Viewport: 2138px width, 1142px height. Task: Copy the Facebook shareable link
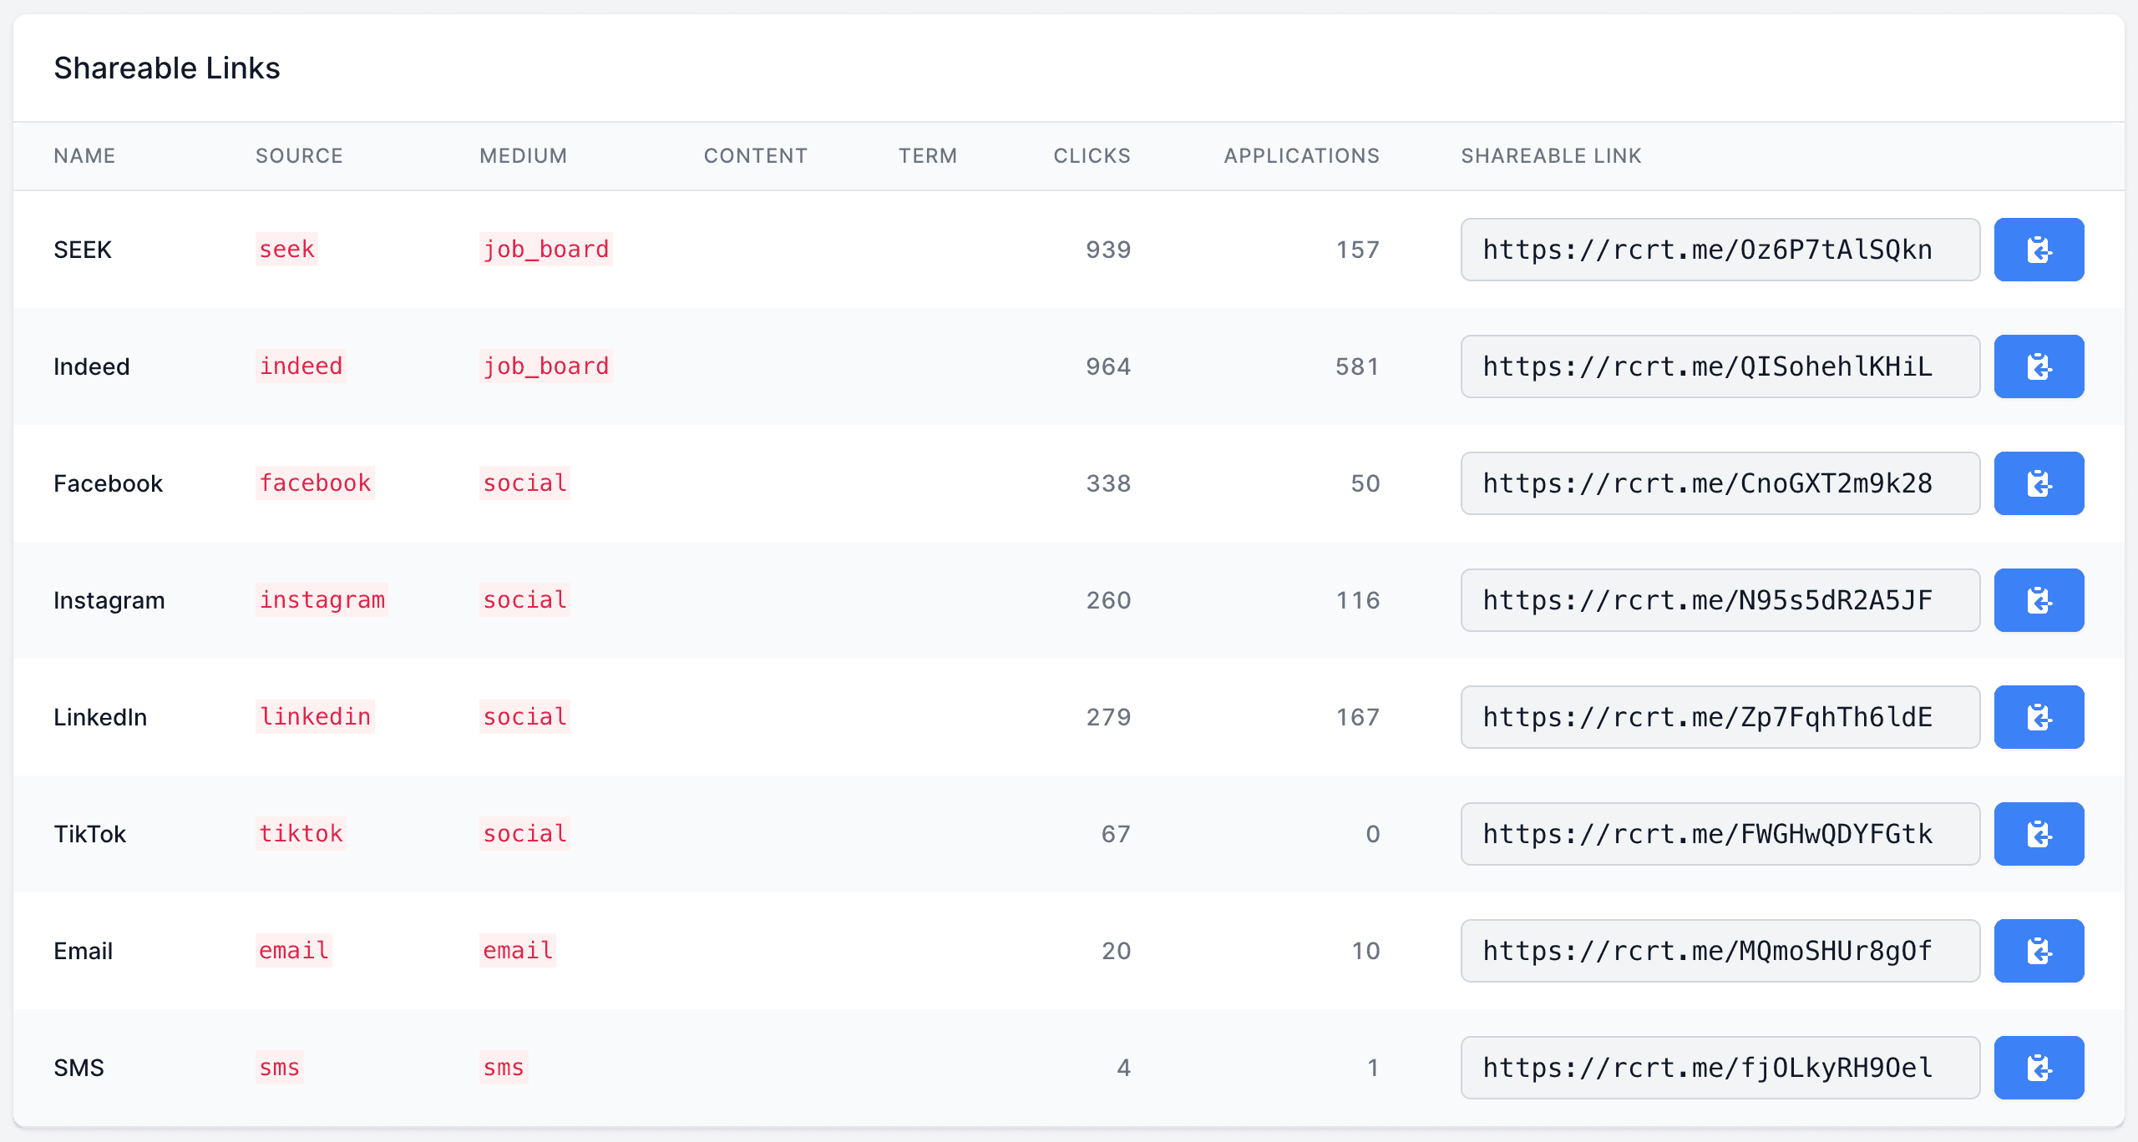click(2039, 483)
